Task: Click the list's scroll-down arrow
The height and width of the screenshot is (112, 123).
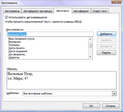Action: click(x=90, y=57)
